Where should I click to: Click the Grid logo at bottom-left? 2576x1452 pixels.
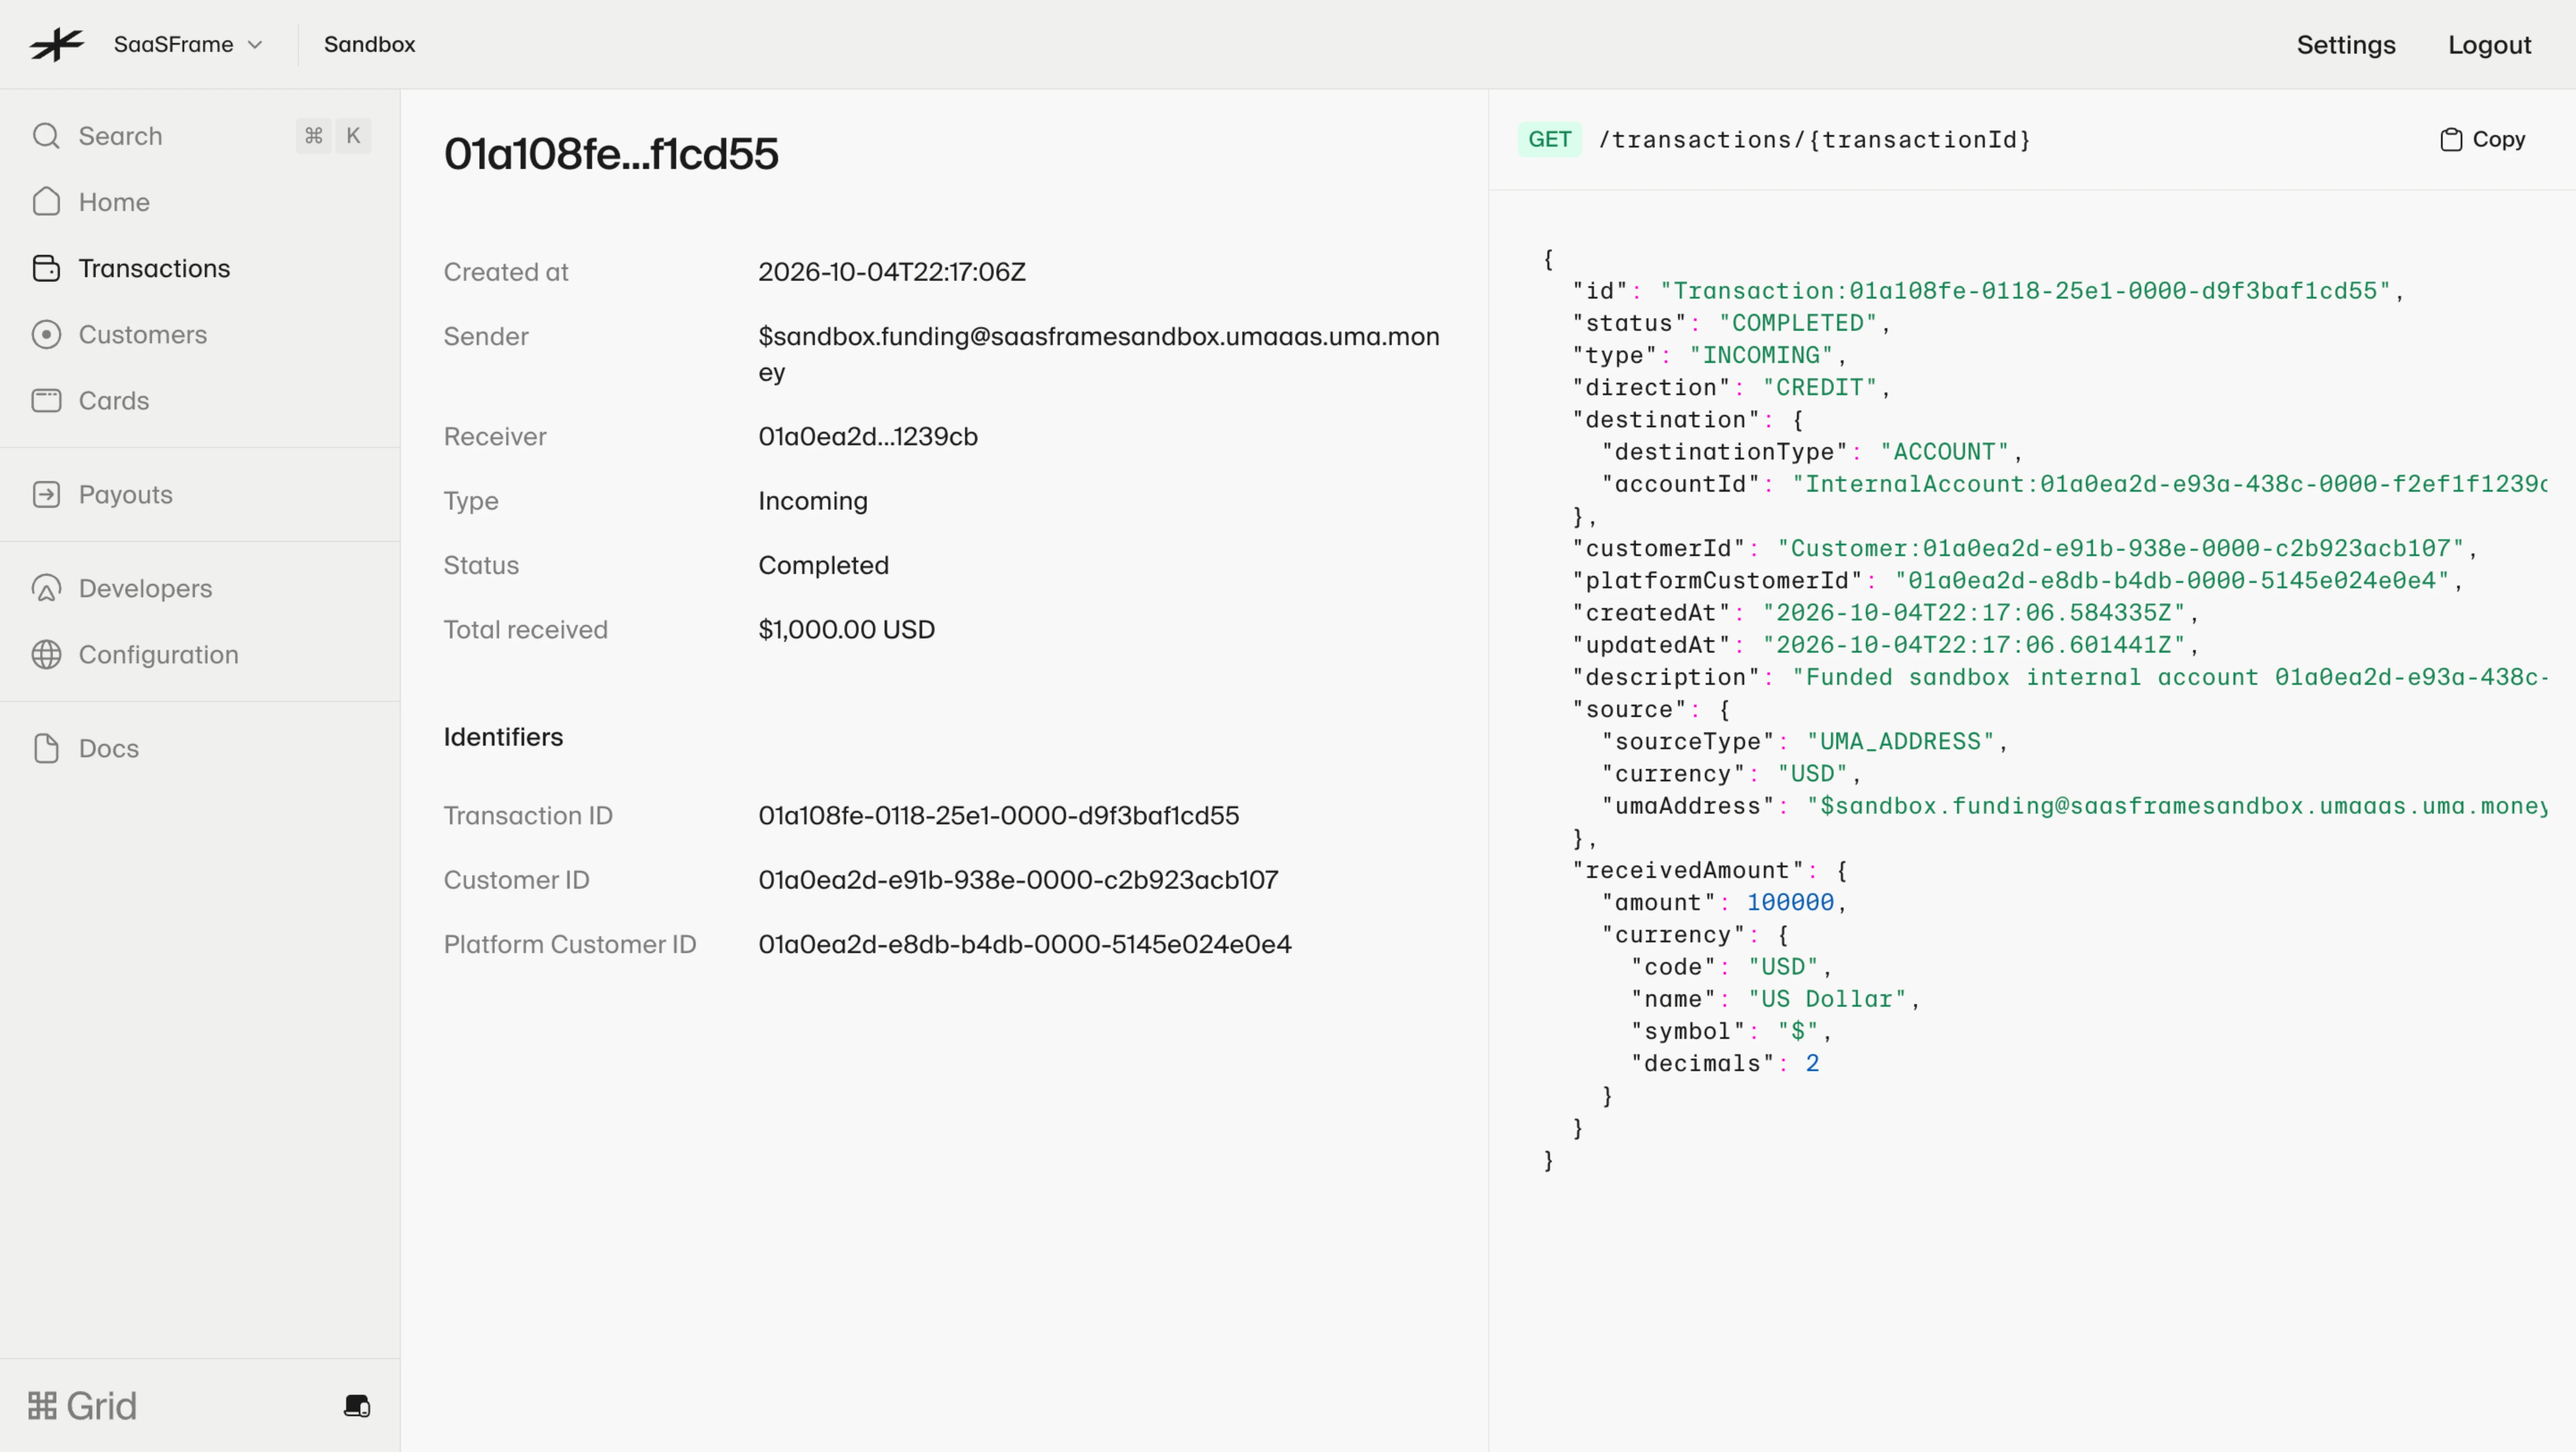[82, 1405]
